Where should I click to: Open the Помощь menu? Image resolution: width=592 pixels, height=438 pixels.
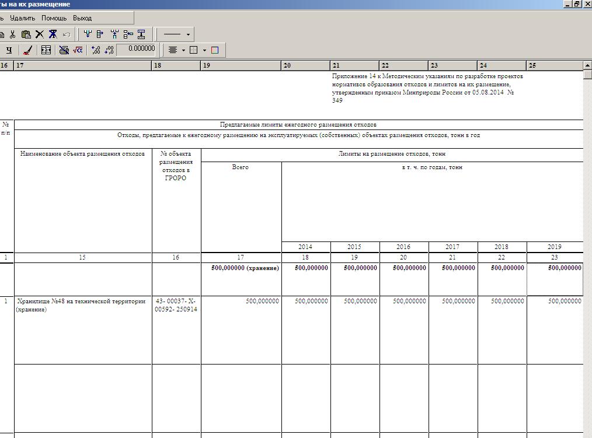[x=54, y=18]
